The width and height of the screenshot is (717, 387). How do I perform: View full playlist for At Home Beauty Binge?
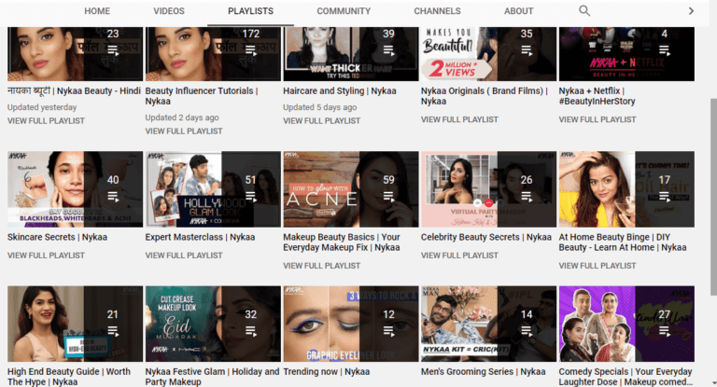[x=597, y=266]
